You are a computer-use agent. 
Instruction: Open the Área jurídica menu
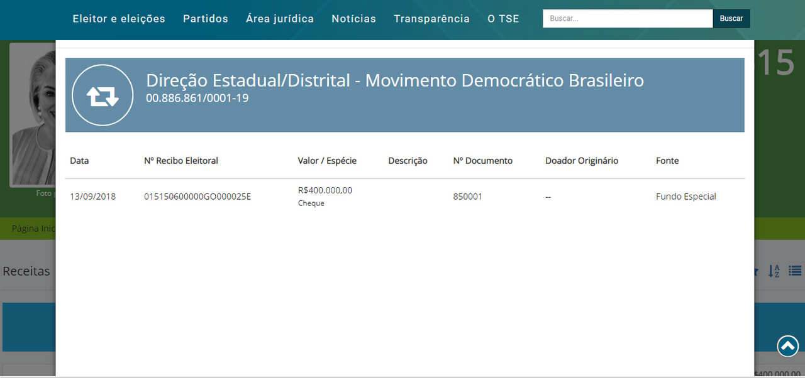280,19
